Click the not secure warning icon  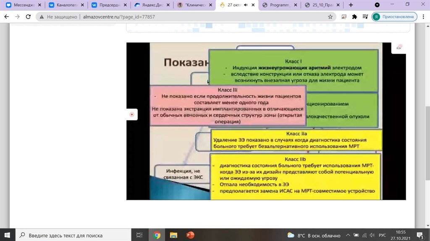point(42,17)
